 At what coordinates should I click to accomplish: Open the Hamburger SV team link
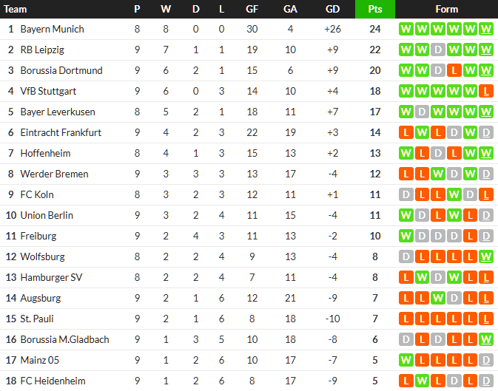(51, 278)
